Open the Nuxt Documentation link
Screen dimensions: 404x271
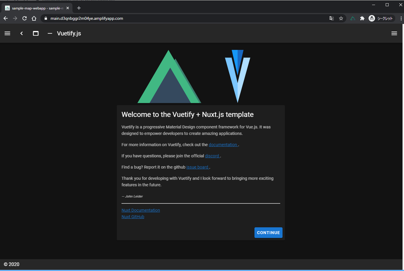click(x=141, y=210)
